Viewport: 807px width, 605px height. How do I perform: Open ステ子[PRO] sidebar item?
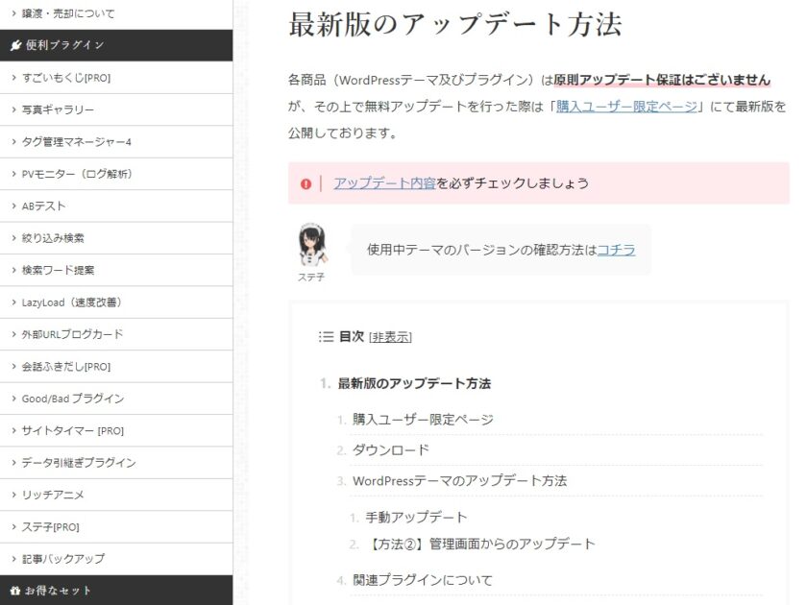[116, 527]
